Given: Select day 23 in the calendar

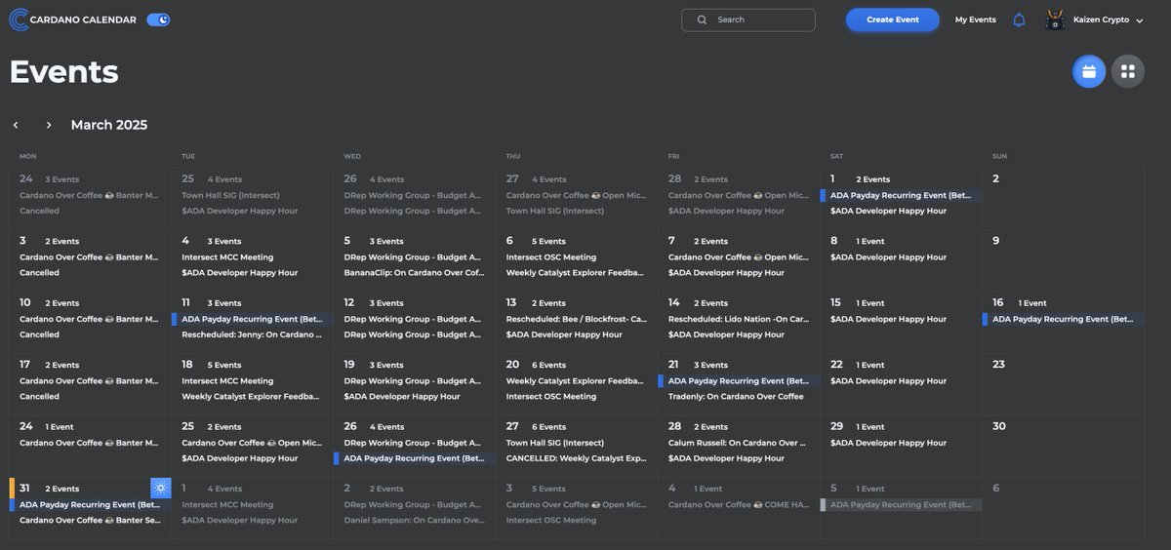Looking at the screenshot, I should tap(998, 365).
